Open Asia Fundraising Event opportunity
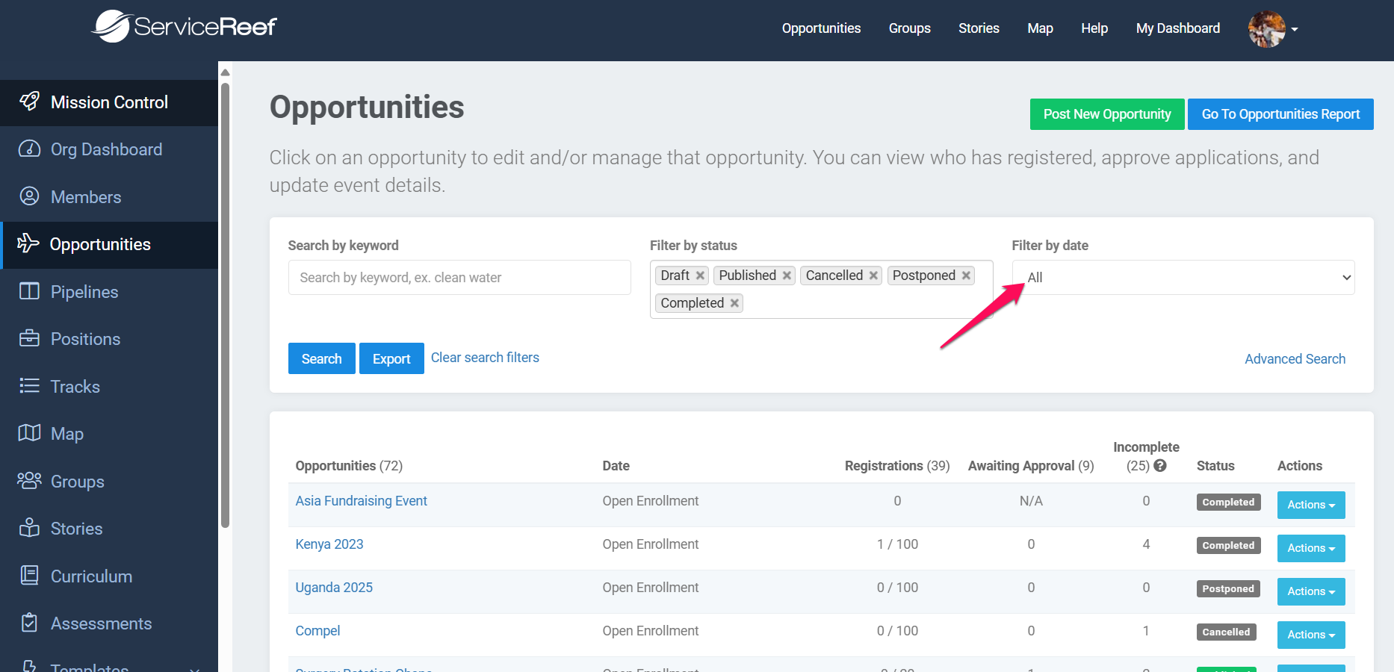Image resolution: width=1394 pixels, height=672 pixels. pos(361,501)
